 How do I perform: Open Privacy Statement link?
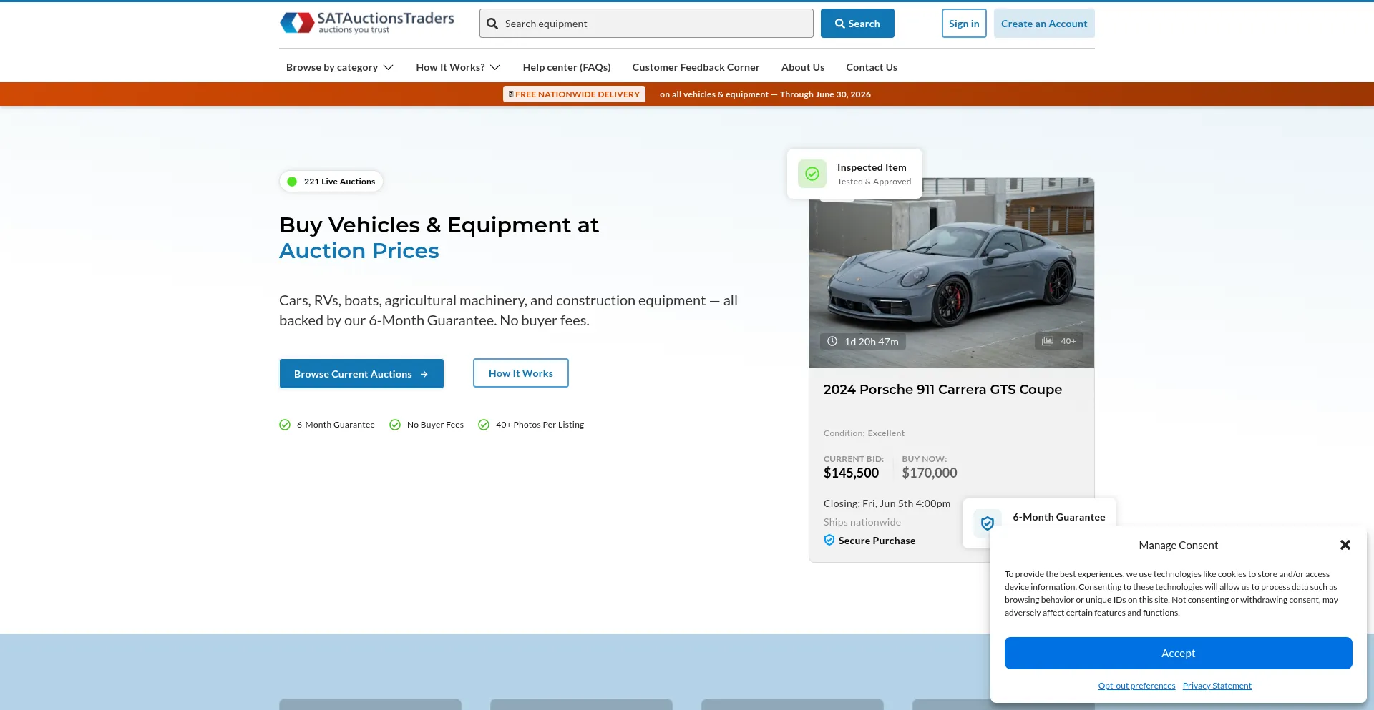[x=1217, y=686]
